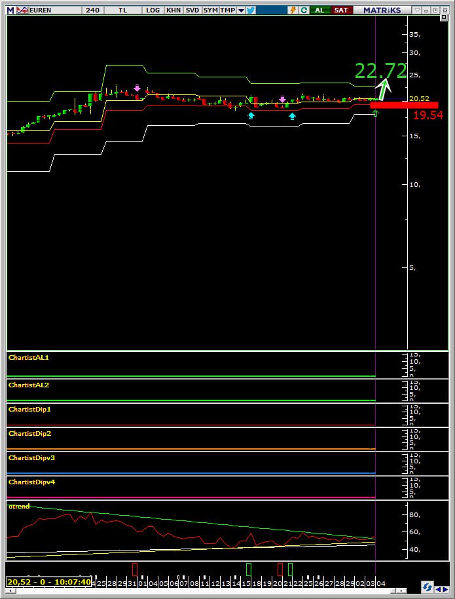455x599 pixels.
Task: Select the ChartistDipv4 indicator label
Action: (31, 482)
